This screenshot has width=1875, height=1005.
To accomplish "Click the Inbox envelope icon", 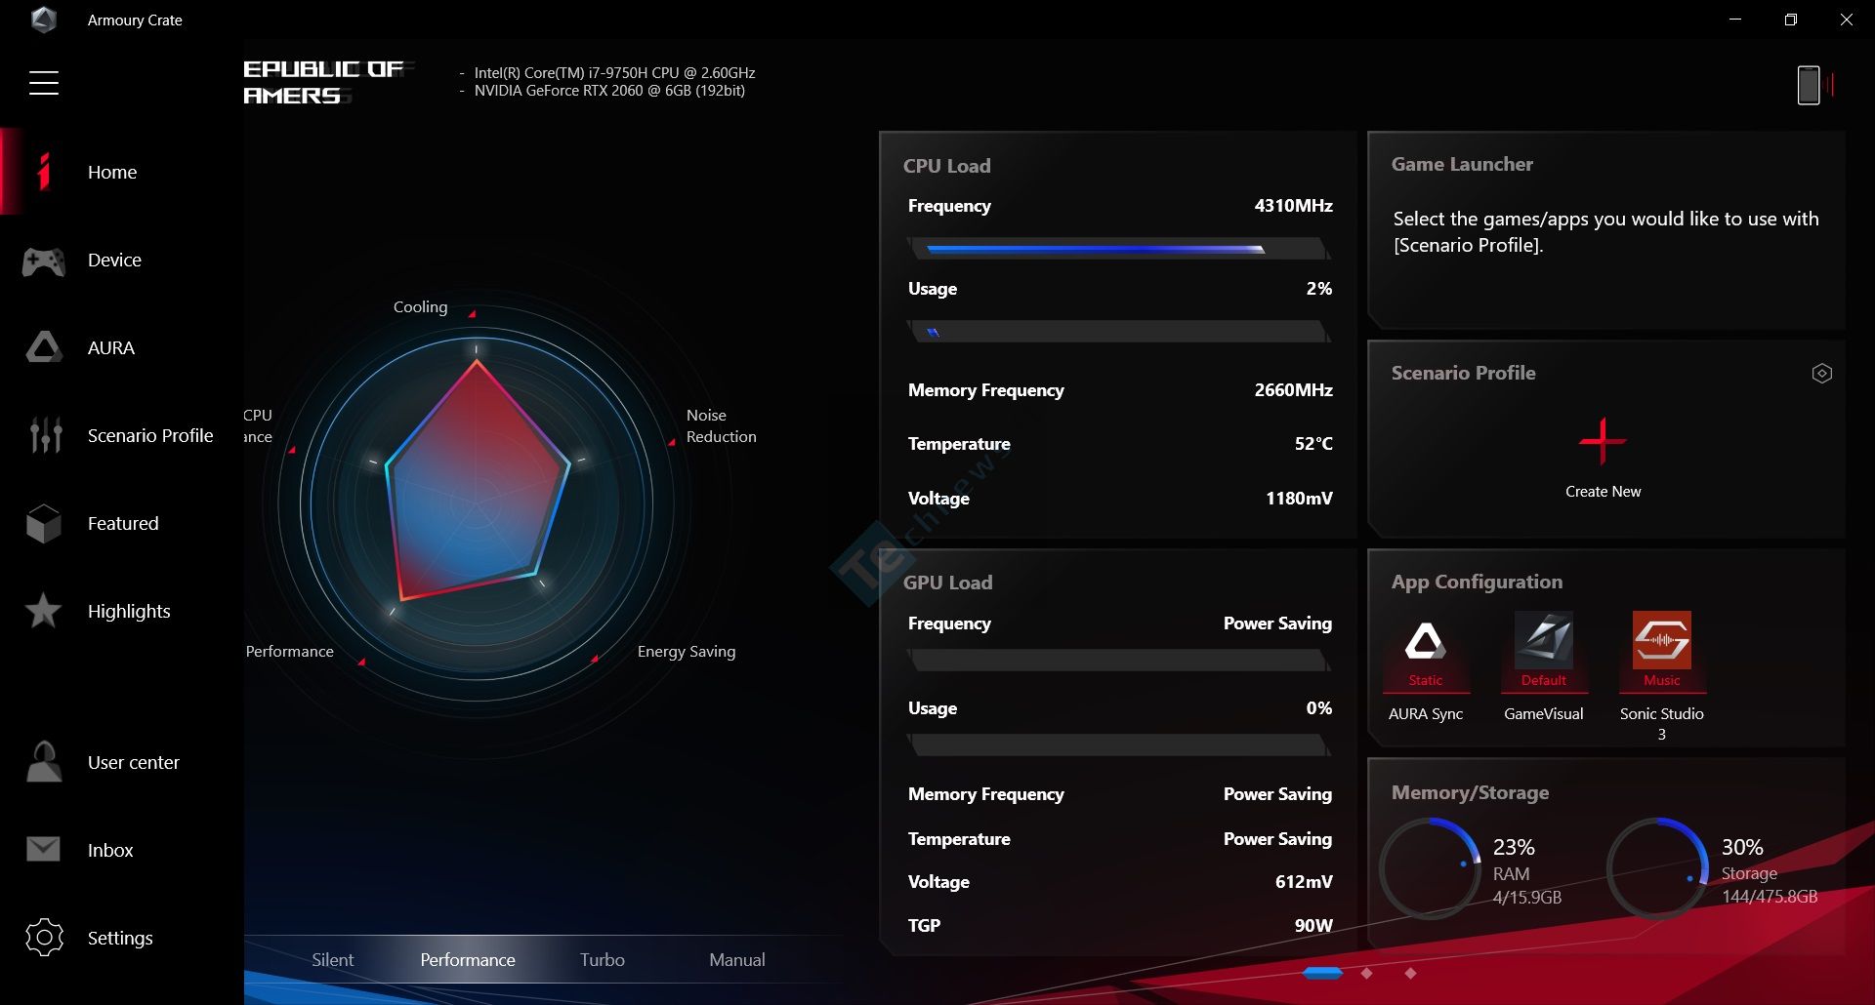I will point(44,850).
